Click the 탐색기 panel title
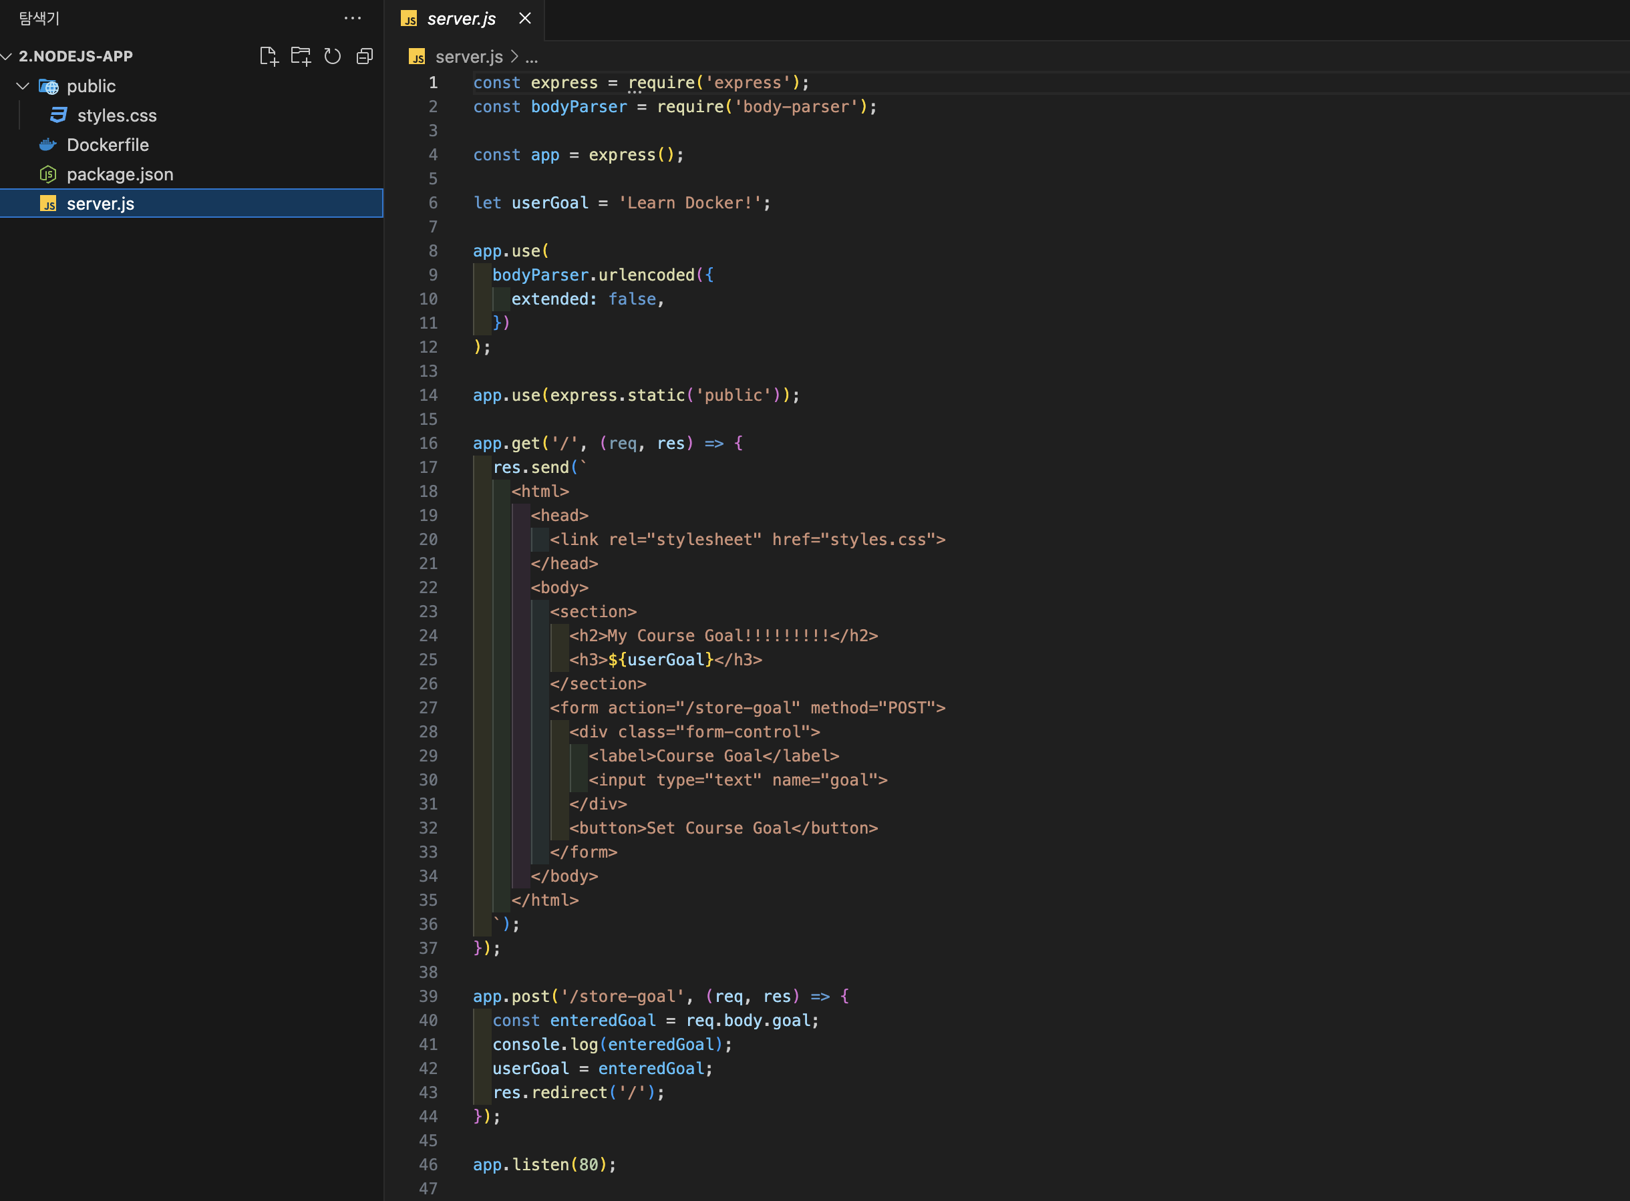This screenshot has height=1201, width=1630. point(39,18)
